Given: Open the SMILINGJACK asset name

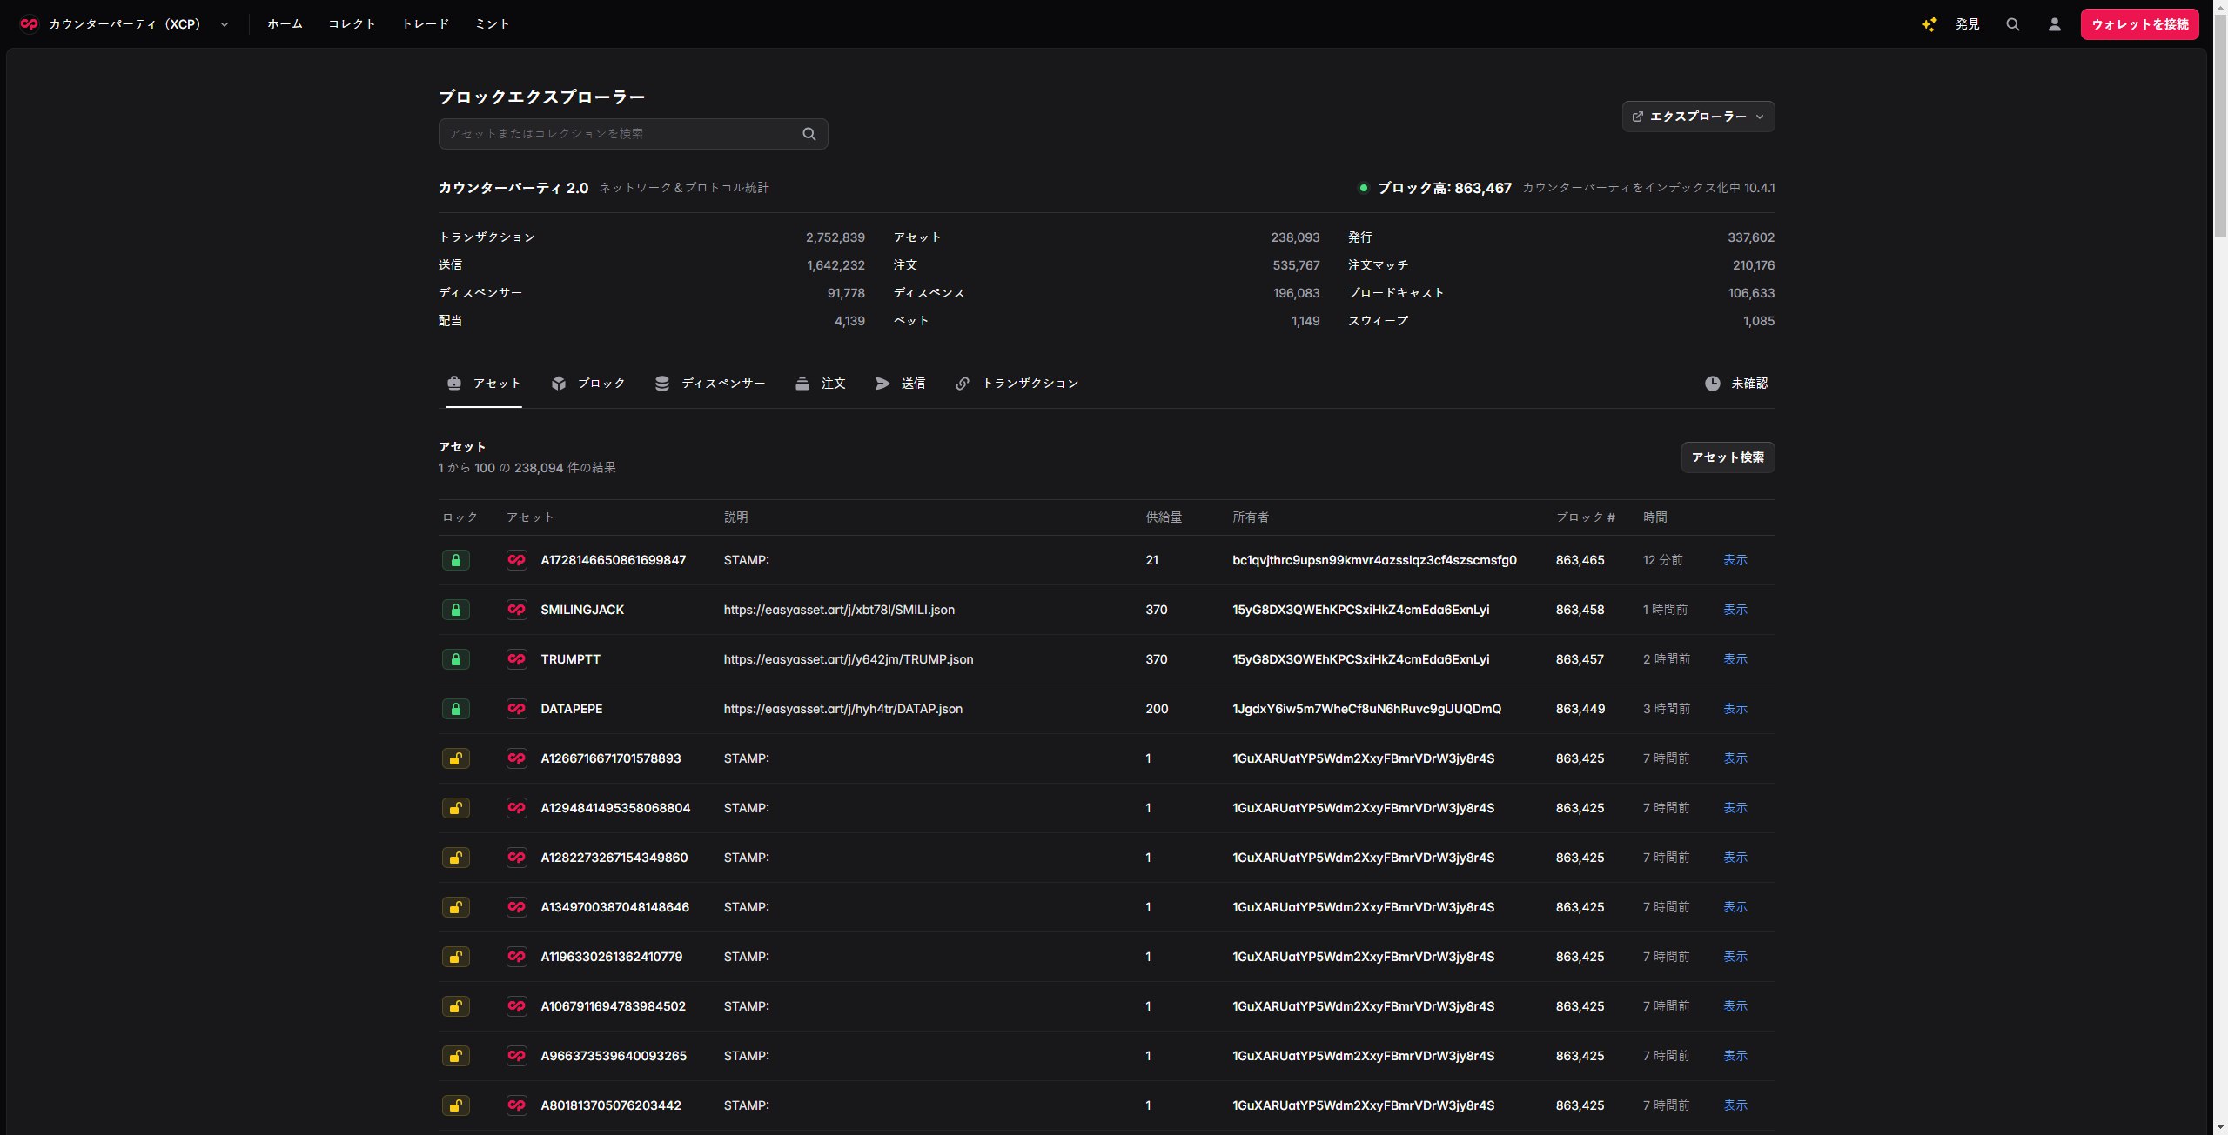Looking at the screenshot, I should (582, 610).
